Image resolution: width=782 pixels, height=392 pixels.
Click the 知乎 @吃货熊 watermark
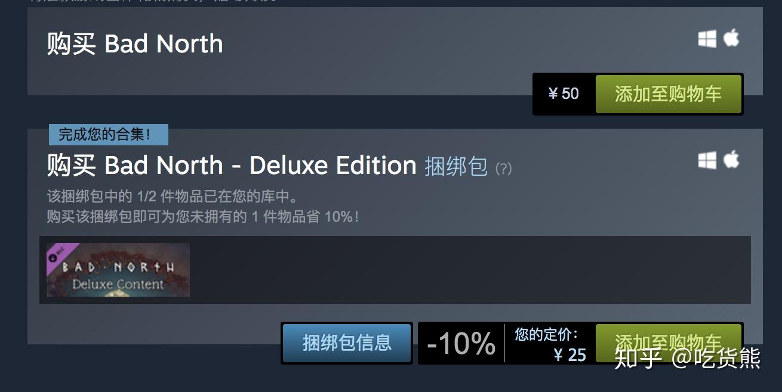tap(688, 359)
